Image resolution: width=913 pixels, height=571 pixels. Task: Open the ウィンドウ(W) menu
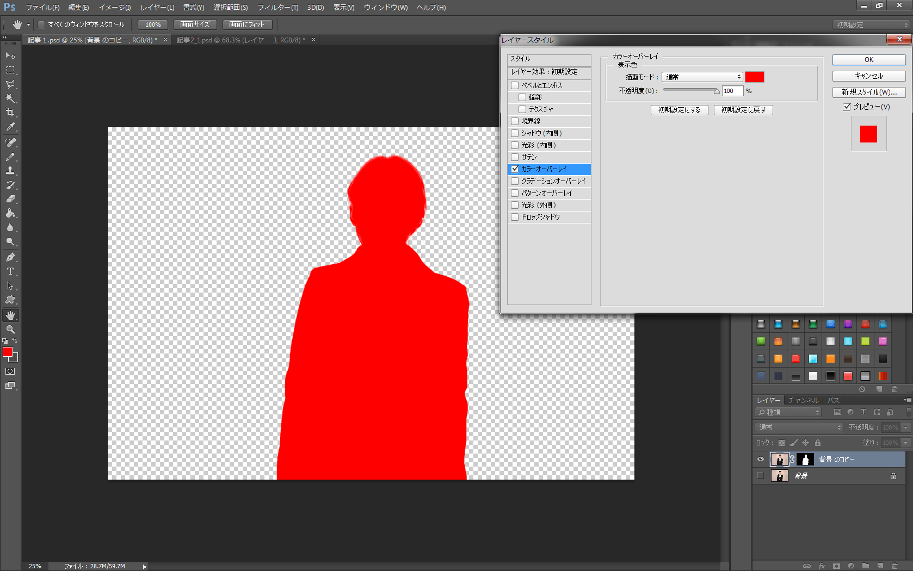pos(386,8)
